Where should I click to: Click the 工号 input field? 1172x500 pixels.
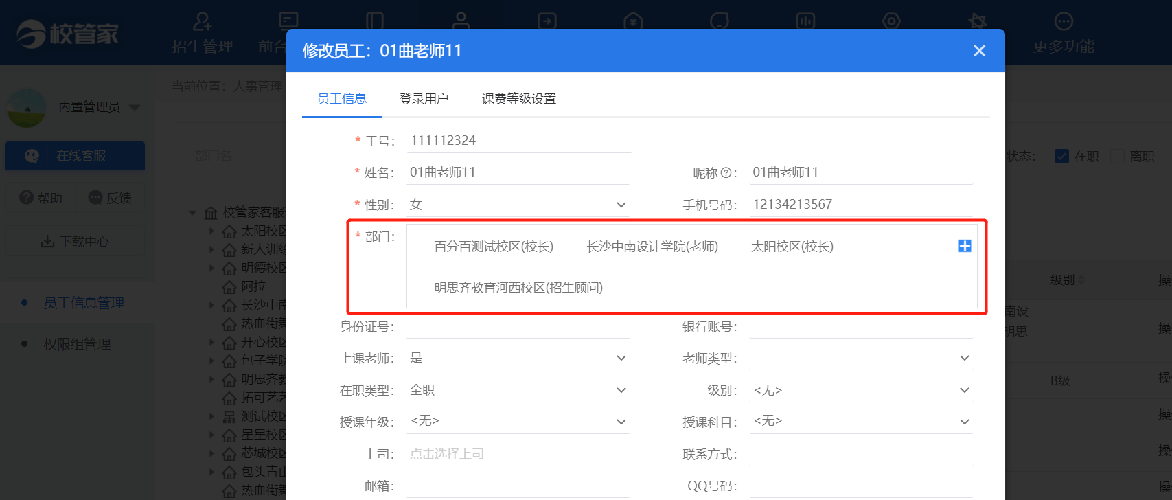pyautogui.click(x=518, y=141)
